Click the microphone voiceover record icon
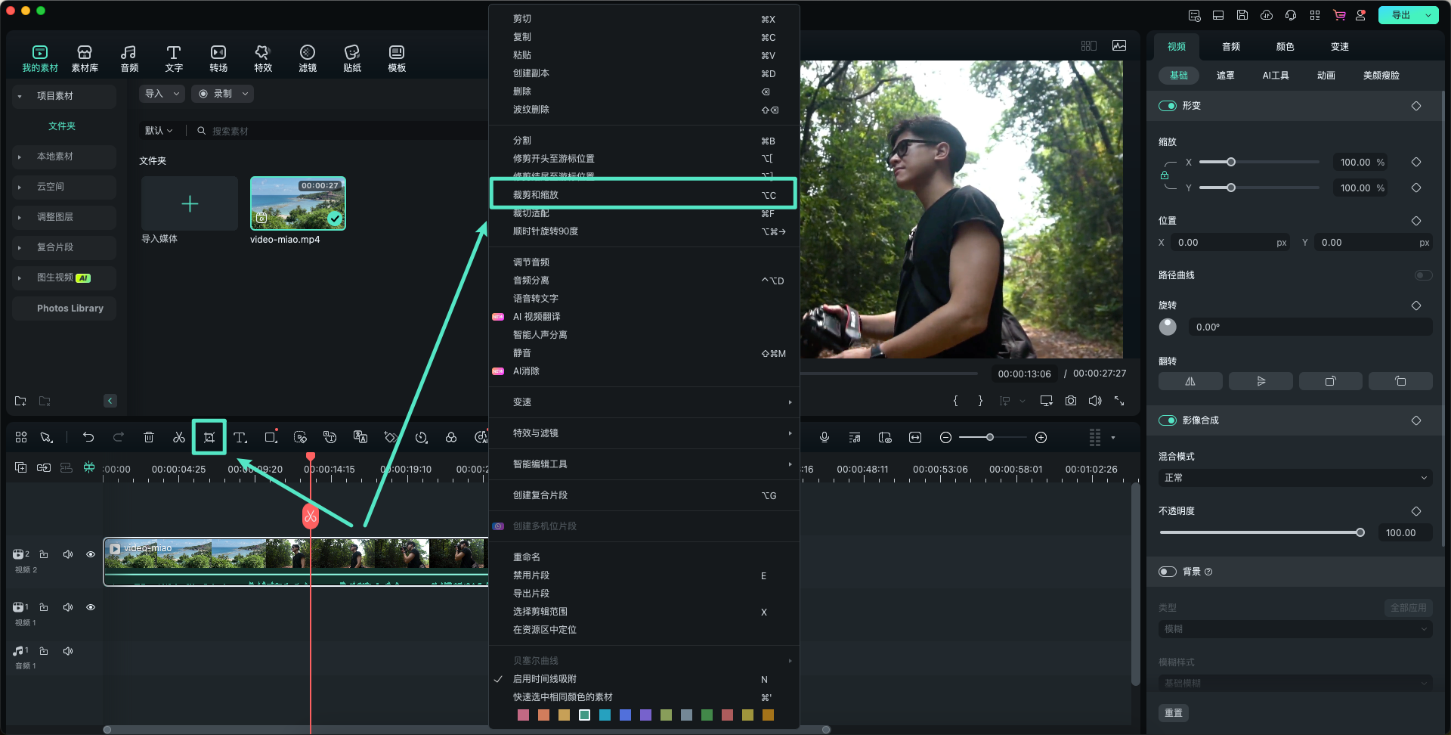 pyautogui.click(x=825, y=438)
